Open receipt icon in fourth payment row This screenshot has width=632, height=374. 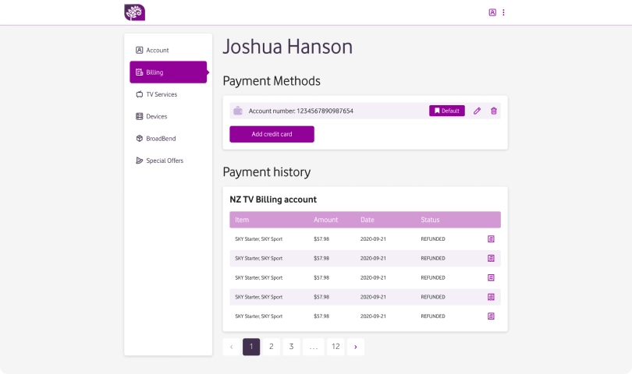[491, 297]
